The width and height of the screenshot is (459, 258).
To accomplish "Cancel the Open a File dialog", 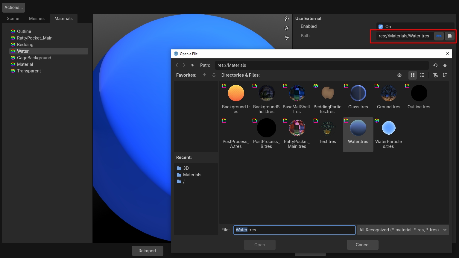I will pos(363,245).
